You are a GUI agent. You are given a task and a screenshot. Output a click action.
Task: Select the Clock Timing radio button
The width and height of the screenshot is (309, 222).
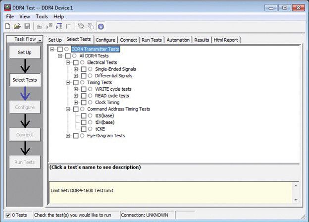click(90, 102)
